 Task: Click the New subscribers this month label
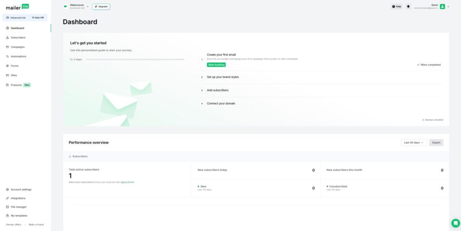pos(344,170)
